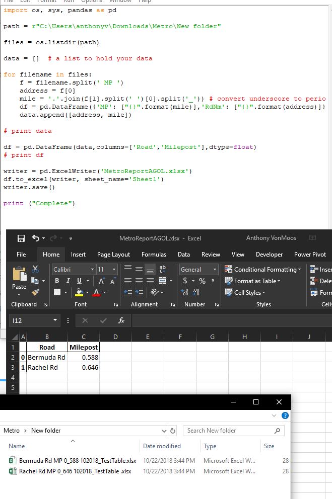Open the Customize Quick Access Toolbar menu
Image resolution: width=332 pixels, height=499 pixels.
(71, 238)
